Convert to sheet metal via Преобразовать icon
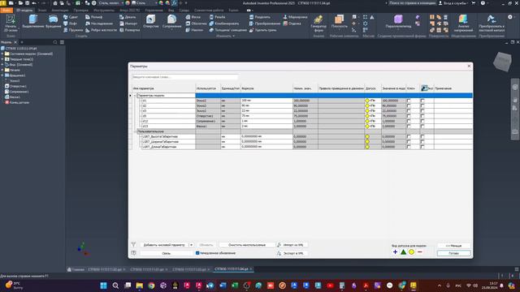The image size is (520, 292). [x=492, y=24]
